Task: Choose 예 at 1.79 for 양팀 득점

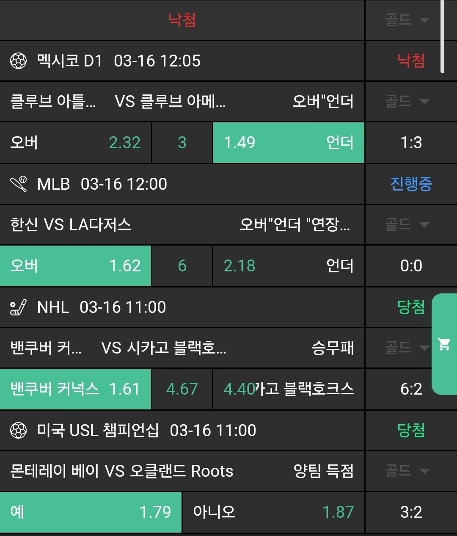Action: [91, 512]
